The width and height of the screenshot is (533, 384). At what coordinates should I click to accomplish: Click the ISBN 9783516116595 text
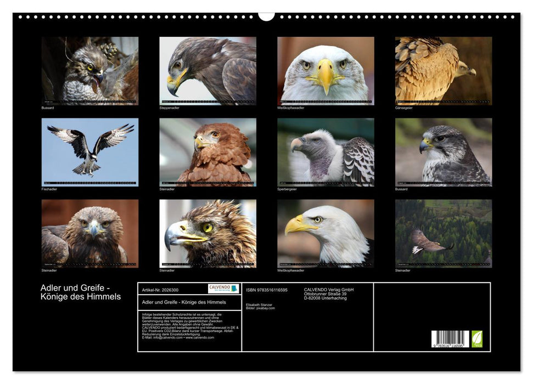click(x=267, y=290)
